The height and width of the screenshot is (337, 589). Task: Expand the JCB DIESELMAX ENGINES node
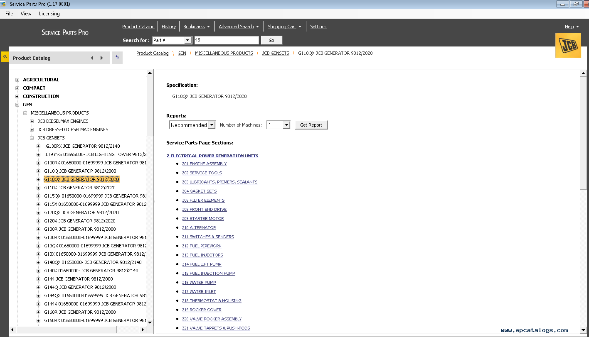tap(32, 121)
